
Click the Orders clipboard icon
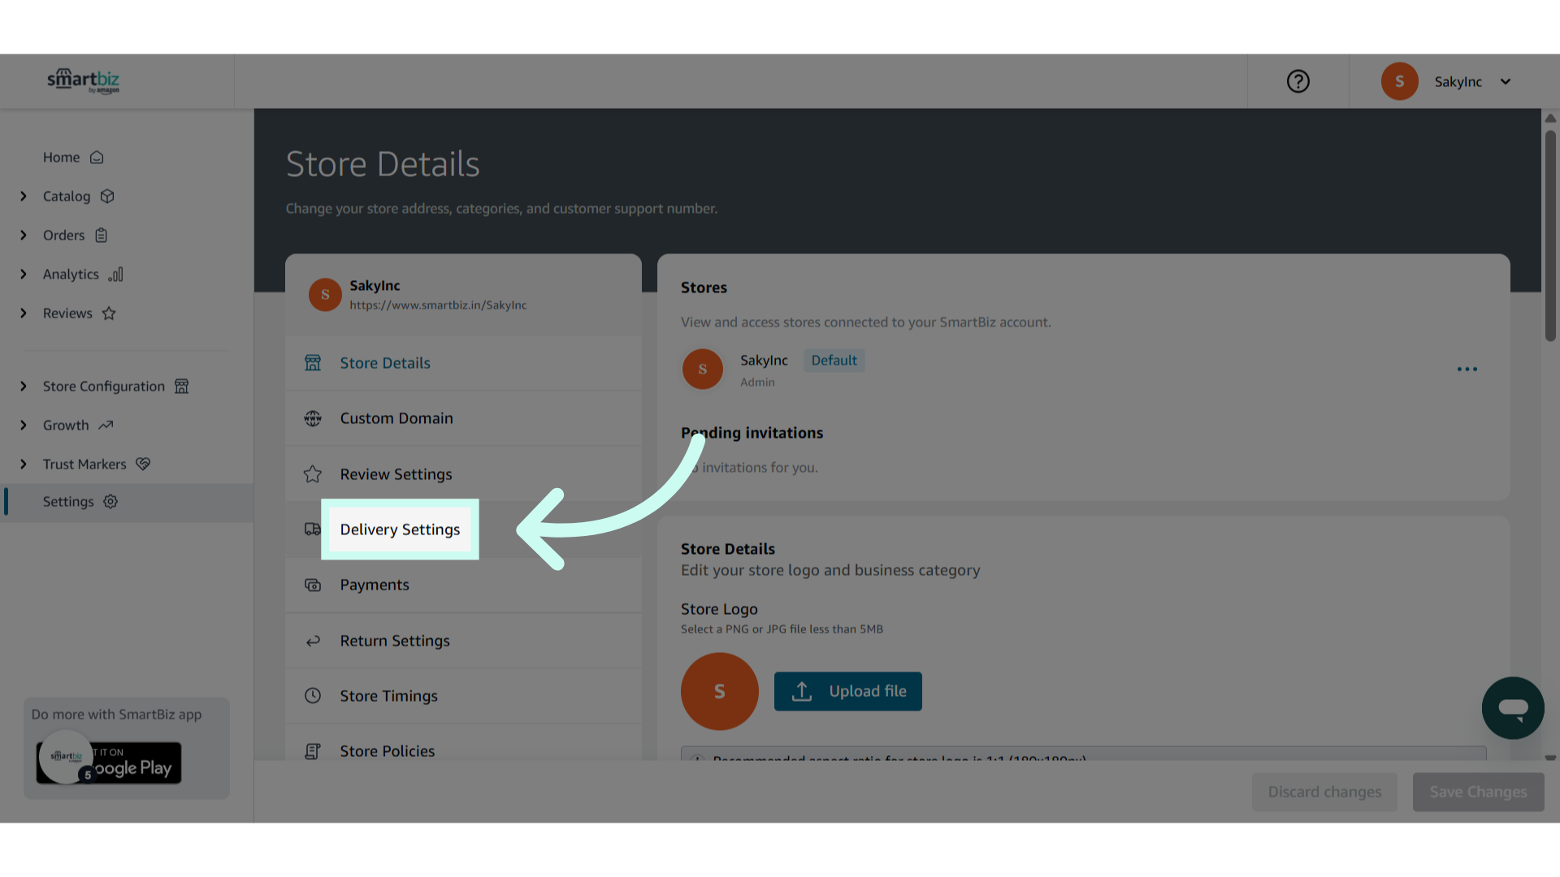(102, 235)
